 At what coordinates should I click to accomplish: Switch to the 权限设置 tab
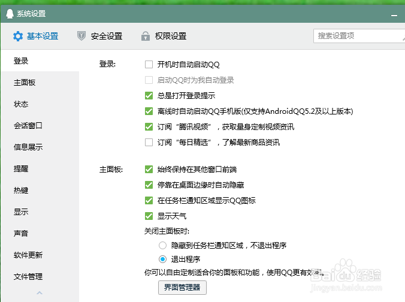164,36
